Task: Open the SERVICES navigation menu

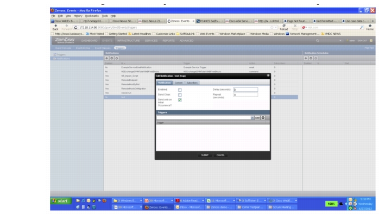Action: tap(151, 41)
